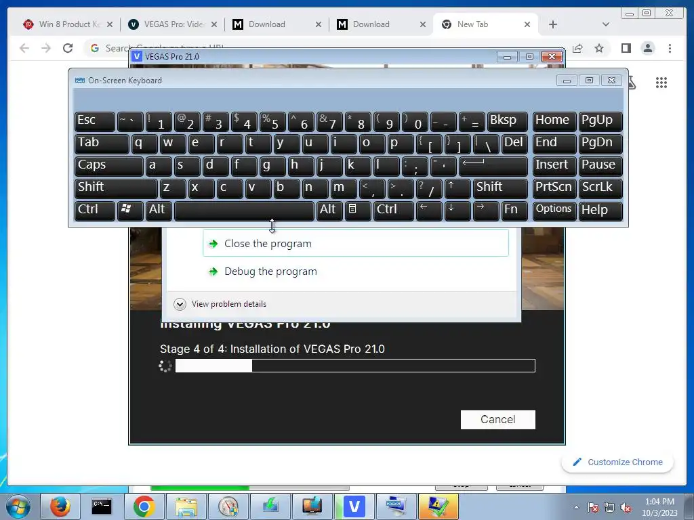Expand View problem details

click(220, 304)
